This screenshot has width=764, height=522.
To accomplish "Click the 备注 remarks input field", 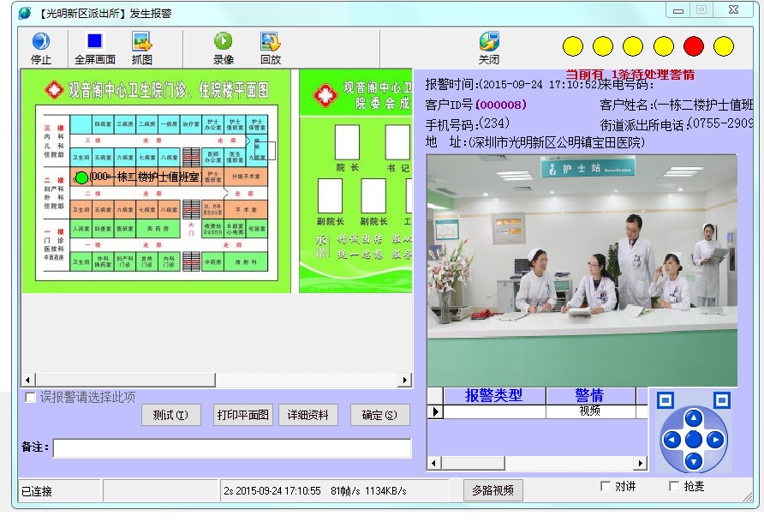I will (x=232, y=448).
